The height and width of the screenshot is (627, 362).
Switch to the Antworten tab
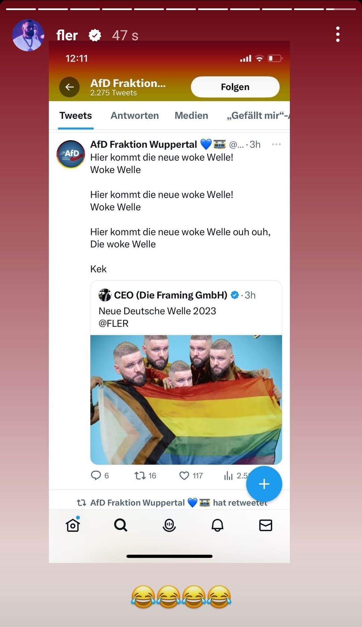[x=135, y=115]
